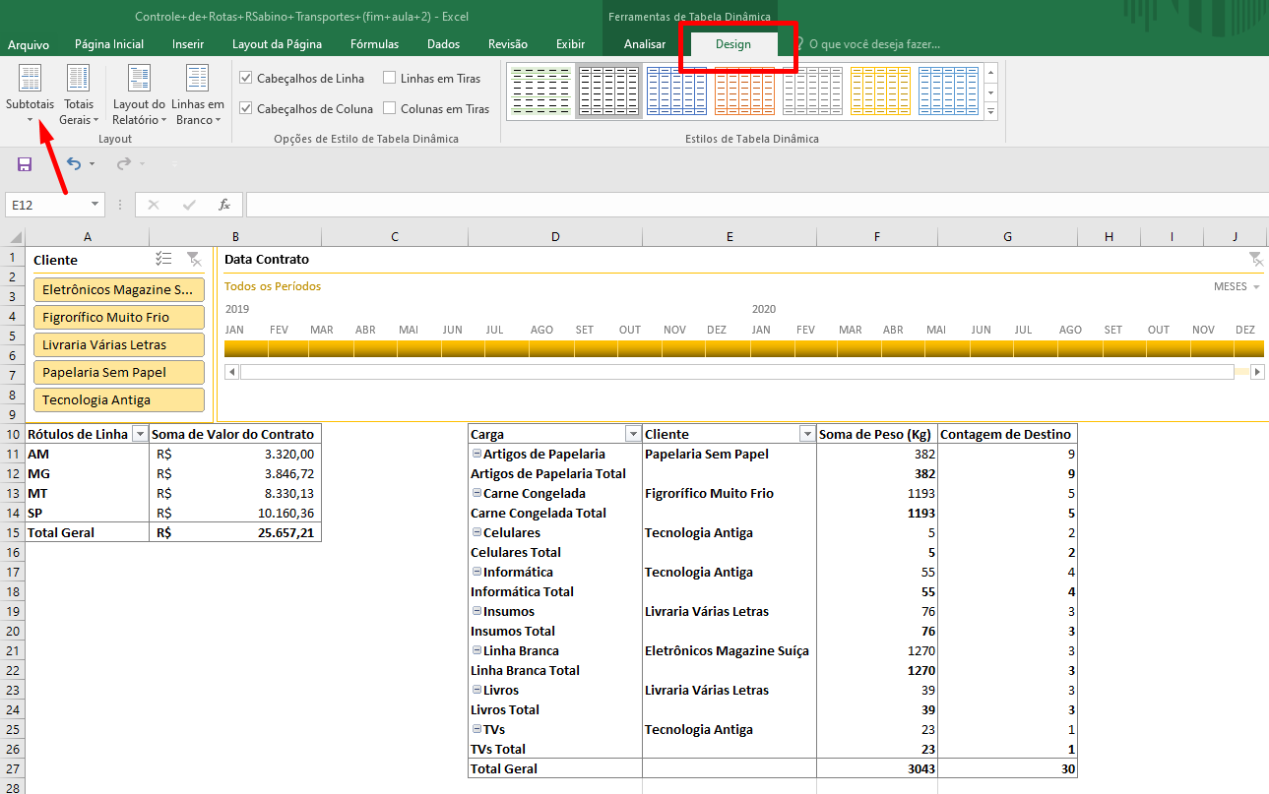Image resolution: width=1269 pixels, height=794 pixels.
Task: Filter by Figrorífico Muito Frio slicer button
Action: tap(119, 317)
